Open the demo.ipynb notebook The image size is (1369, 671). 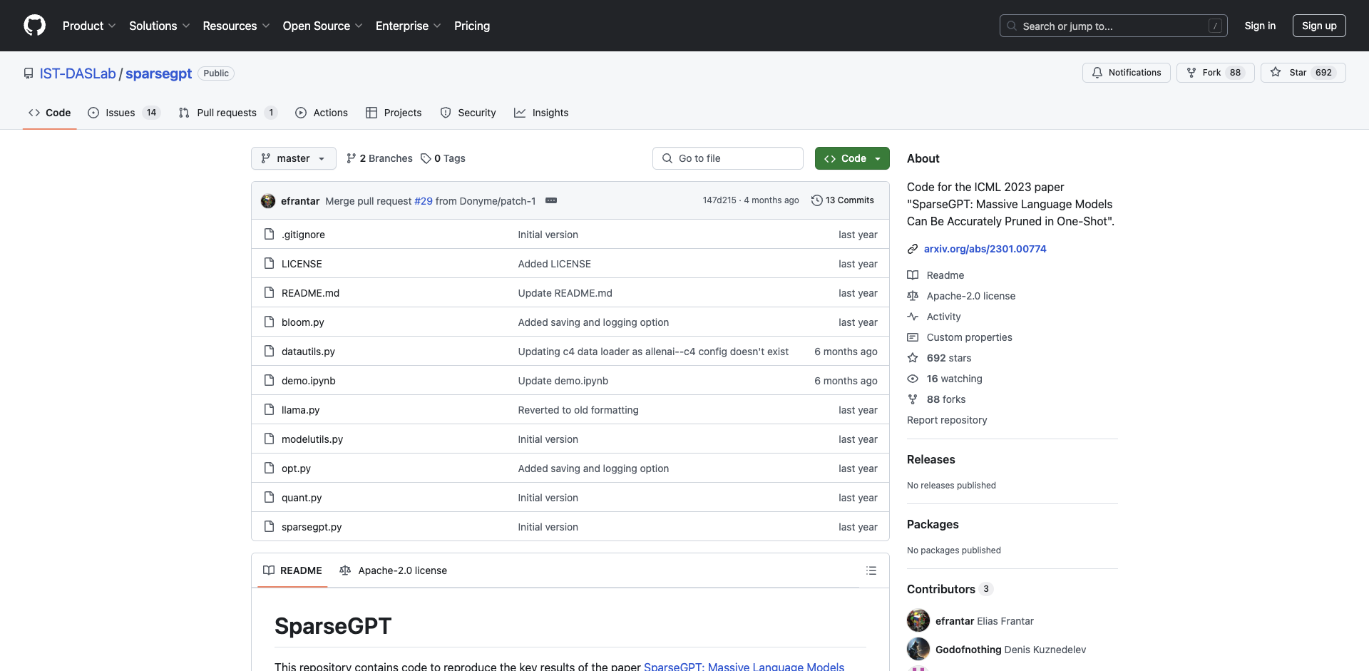click(x=308, y=381)
